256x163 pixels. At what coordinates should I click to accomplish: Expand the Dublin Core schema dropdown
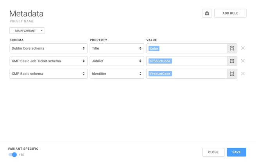click(48, 48)
